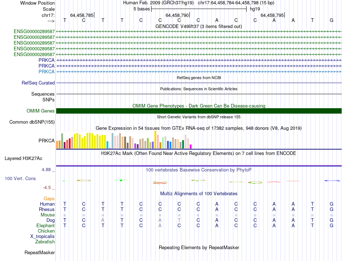Open Multiz Alignments of 100 Vertebrates title
The image size is (342, 261).
pos(199,194)
